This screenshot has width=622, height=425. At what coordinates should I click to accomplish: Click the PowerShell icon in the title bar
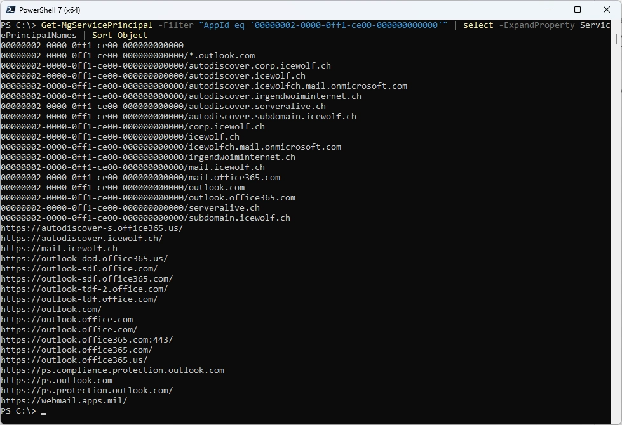(x=10, y=10)
